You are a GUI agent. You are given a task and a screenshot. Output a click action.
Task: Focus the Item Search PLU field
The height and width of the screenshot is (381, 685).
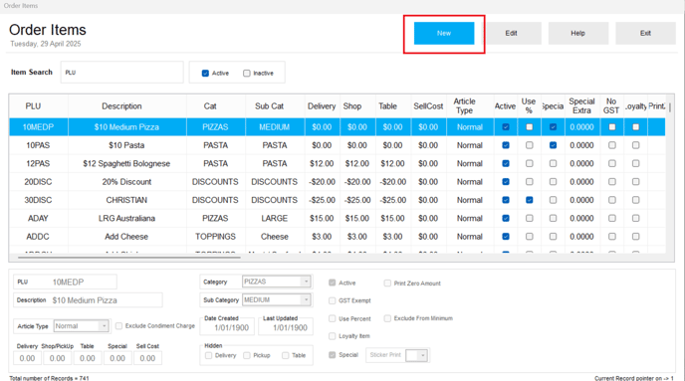[x=121, y=73]
